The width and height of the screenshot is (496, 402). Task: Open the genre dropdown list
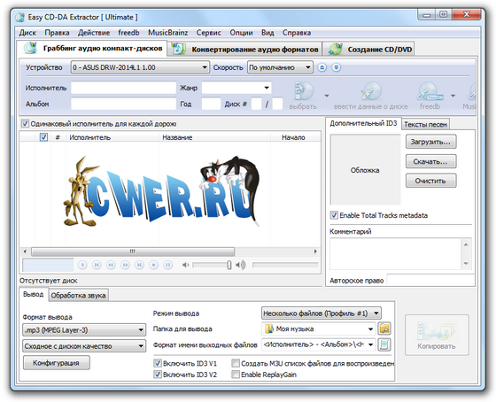point(236,88)
